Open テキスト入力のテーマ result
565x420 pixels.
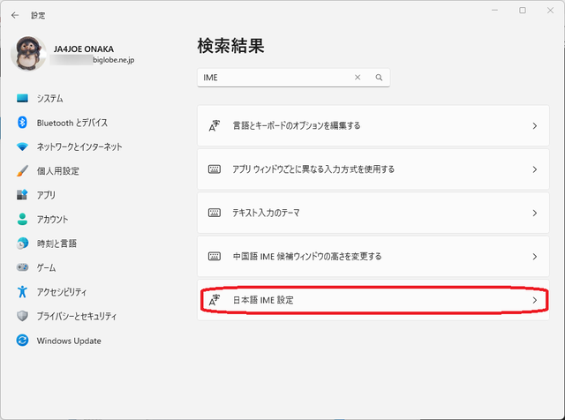point(373,213)
